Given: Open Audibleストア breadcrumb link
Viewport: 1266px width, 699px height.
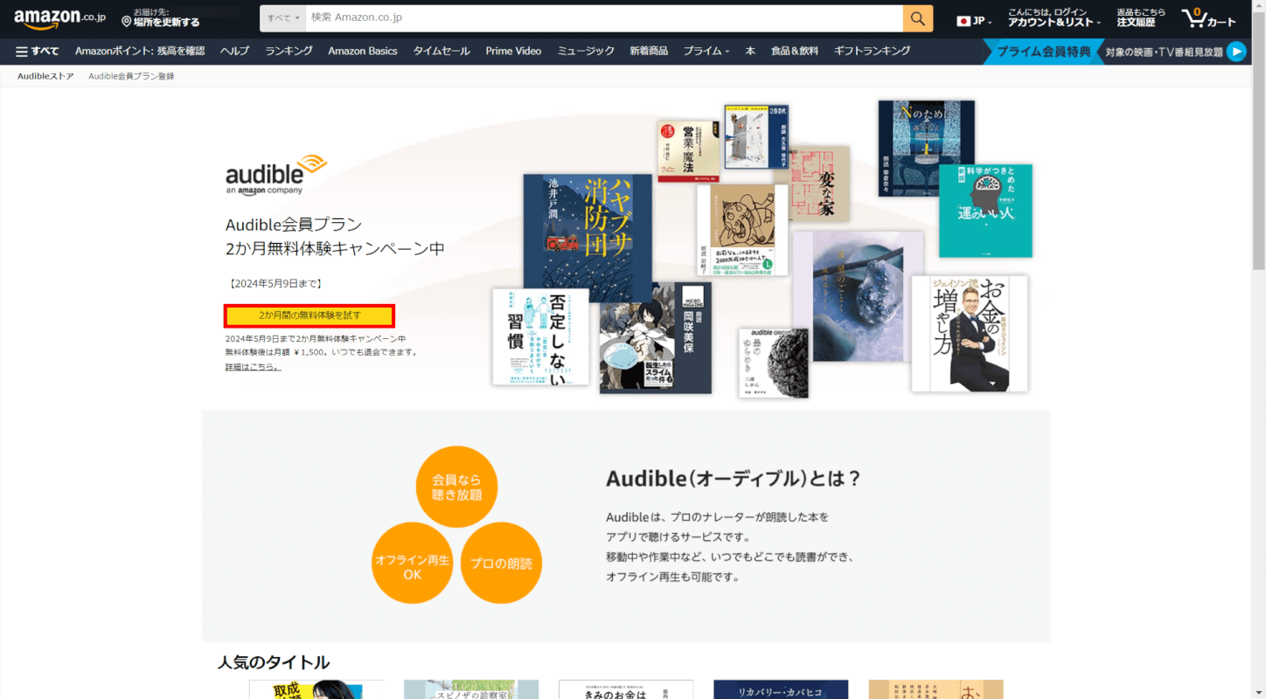Looking at the screenshot, I should tap(45, 77).
